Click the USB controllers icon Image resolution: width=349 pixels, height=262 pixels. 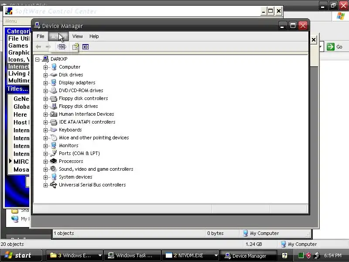point(54,185)
